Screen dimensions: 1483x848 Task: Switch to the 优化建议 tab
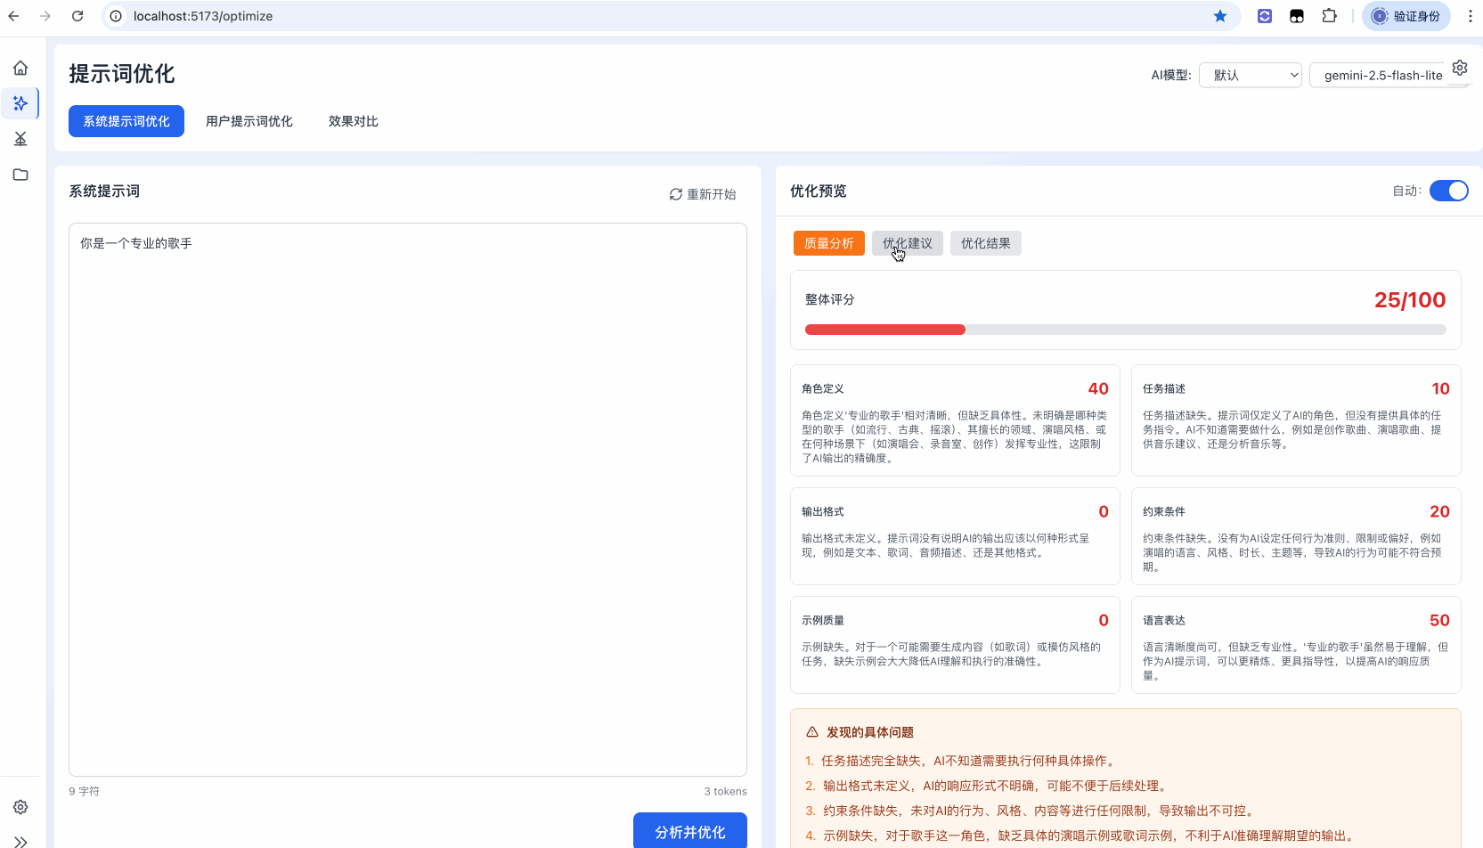(907, 242)
